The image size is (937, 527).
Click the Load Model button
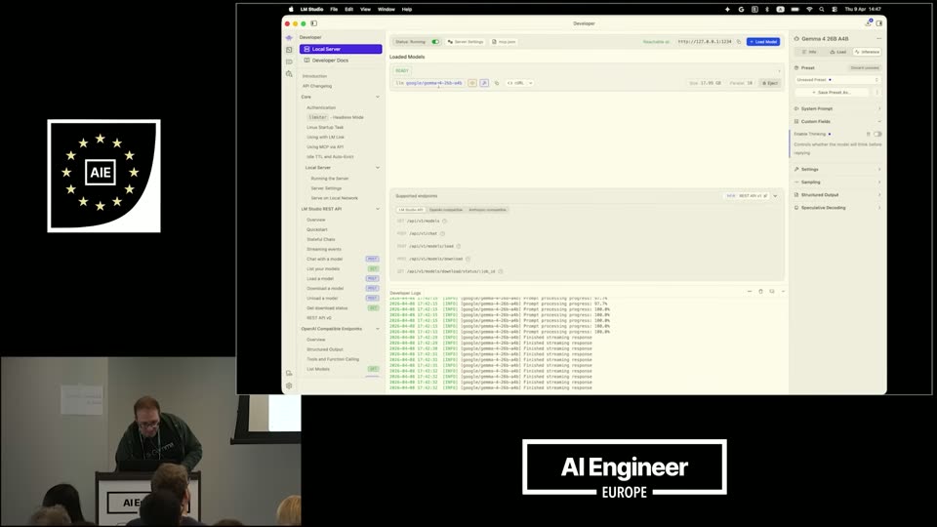click(763, 42)
